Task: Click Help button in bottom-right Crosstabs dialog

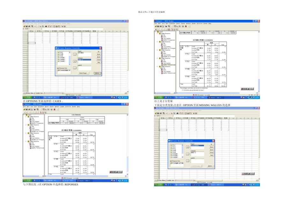Action: (x=211, y=155)
